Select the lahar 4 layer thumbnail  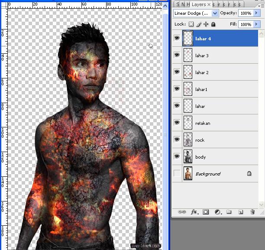pyautogui.click(x=188, y=38)
